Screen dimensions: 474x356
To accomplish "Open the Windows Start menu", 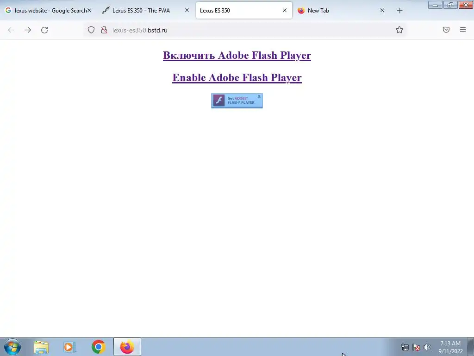I will (x=12, y=347).
